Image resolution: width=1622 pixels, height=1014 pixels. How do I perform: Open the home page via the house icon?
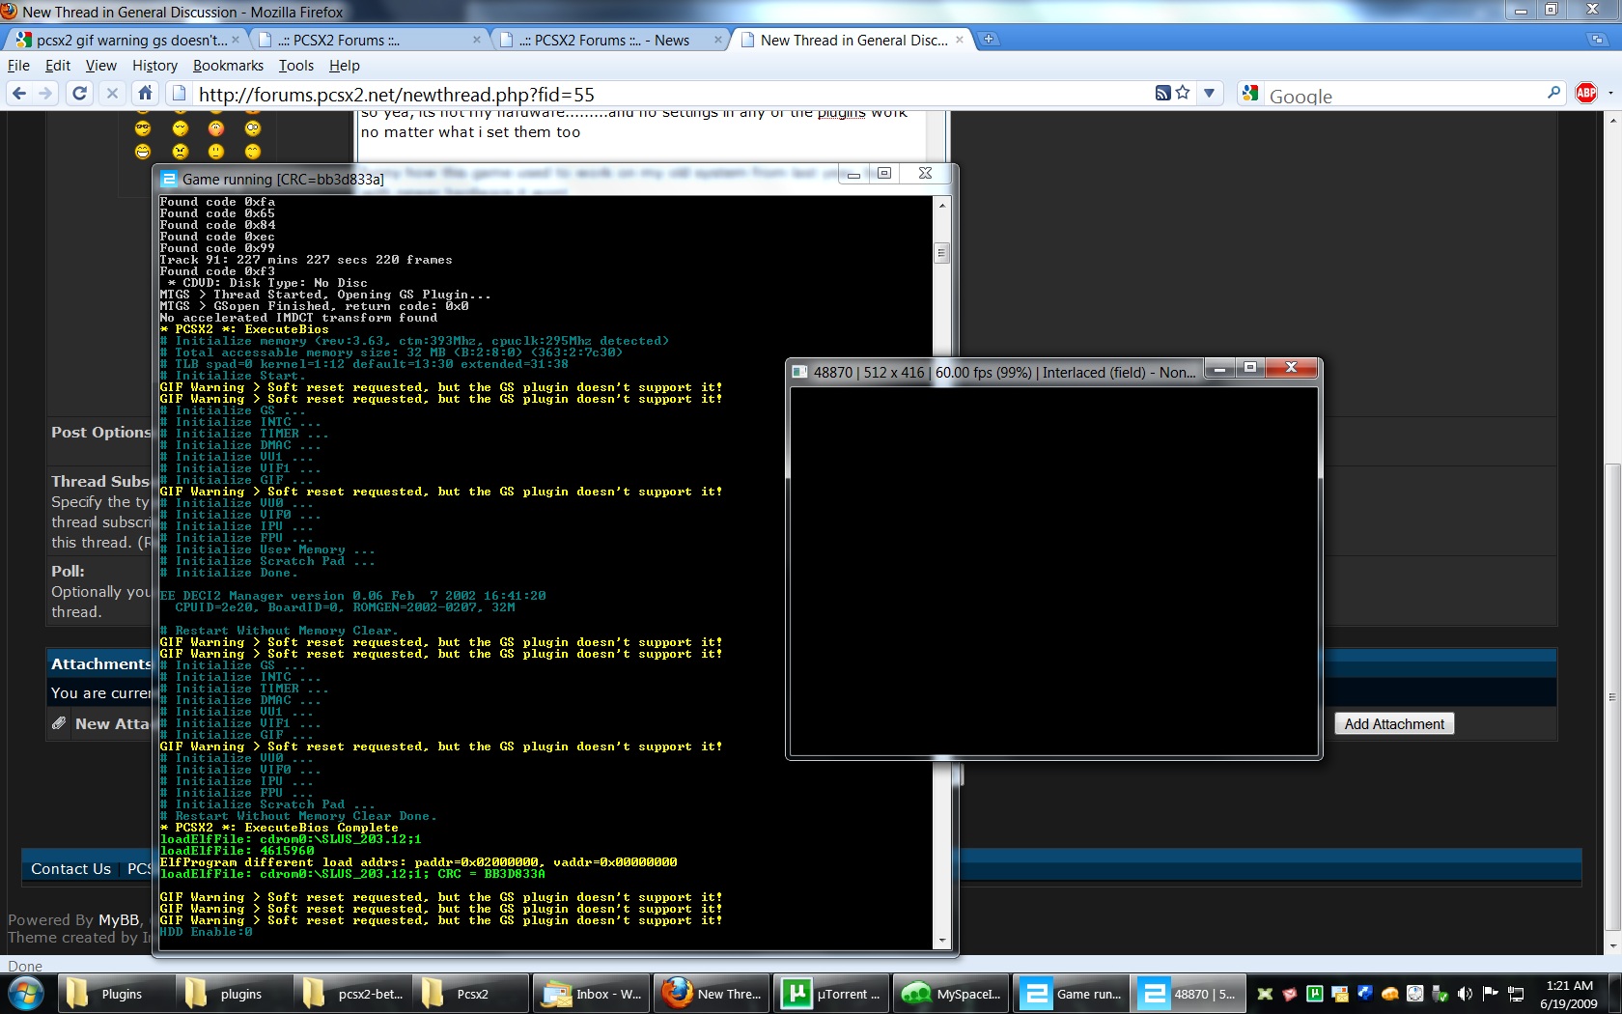click(145, 93)
